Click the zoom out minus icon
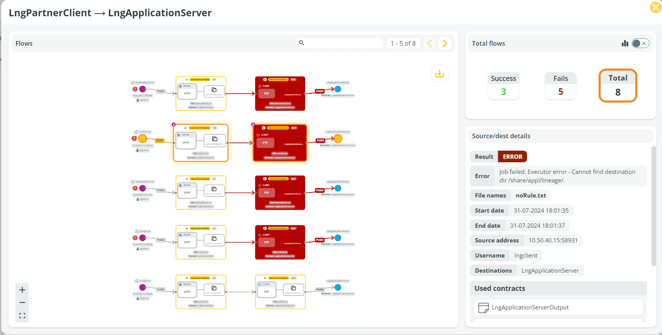The width and height of the screenshot is (662, 335). tap(22, 302)
